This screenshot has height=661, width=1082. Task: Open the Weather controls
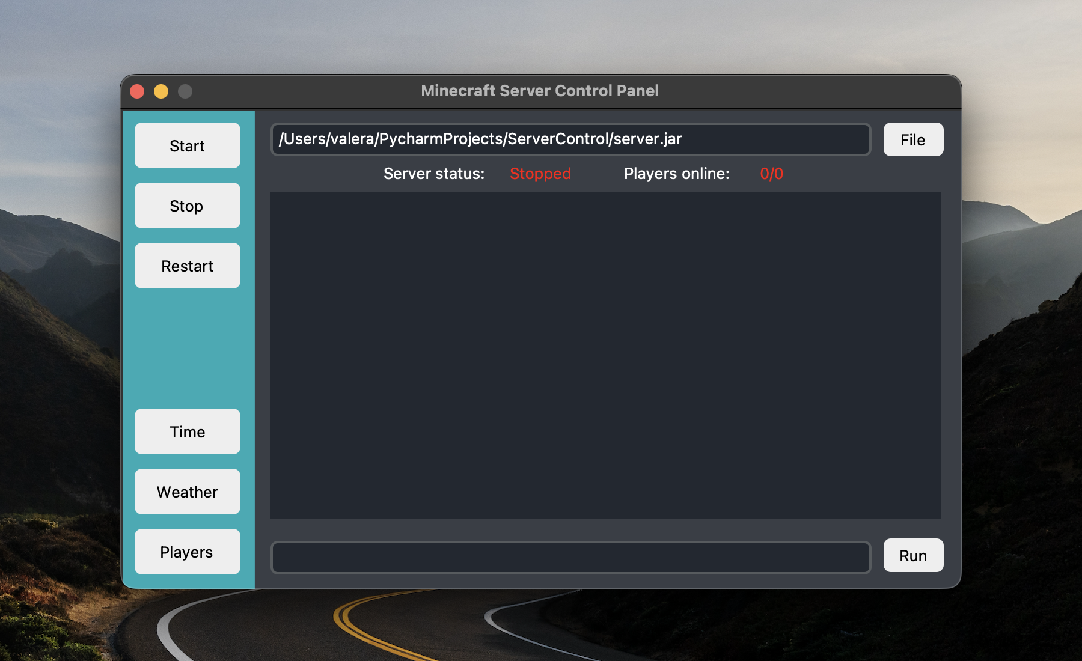[x=188, y=492]
